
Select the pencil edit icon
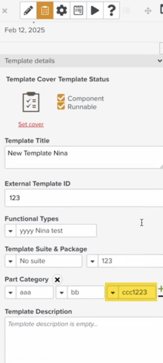pyautogui.click(x=28, y=10)
